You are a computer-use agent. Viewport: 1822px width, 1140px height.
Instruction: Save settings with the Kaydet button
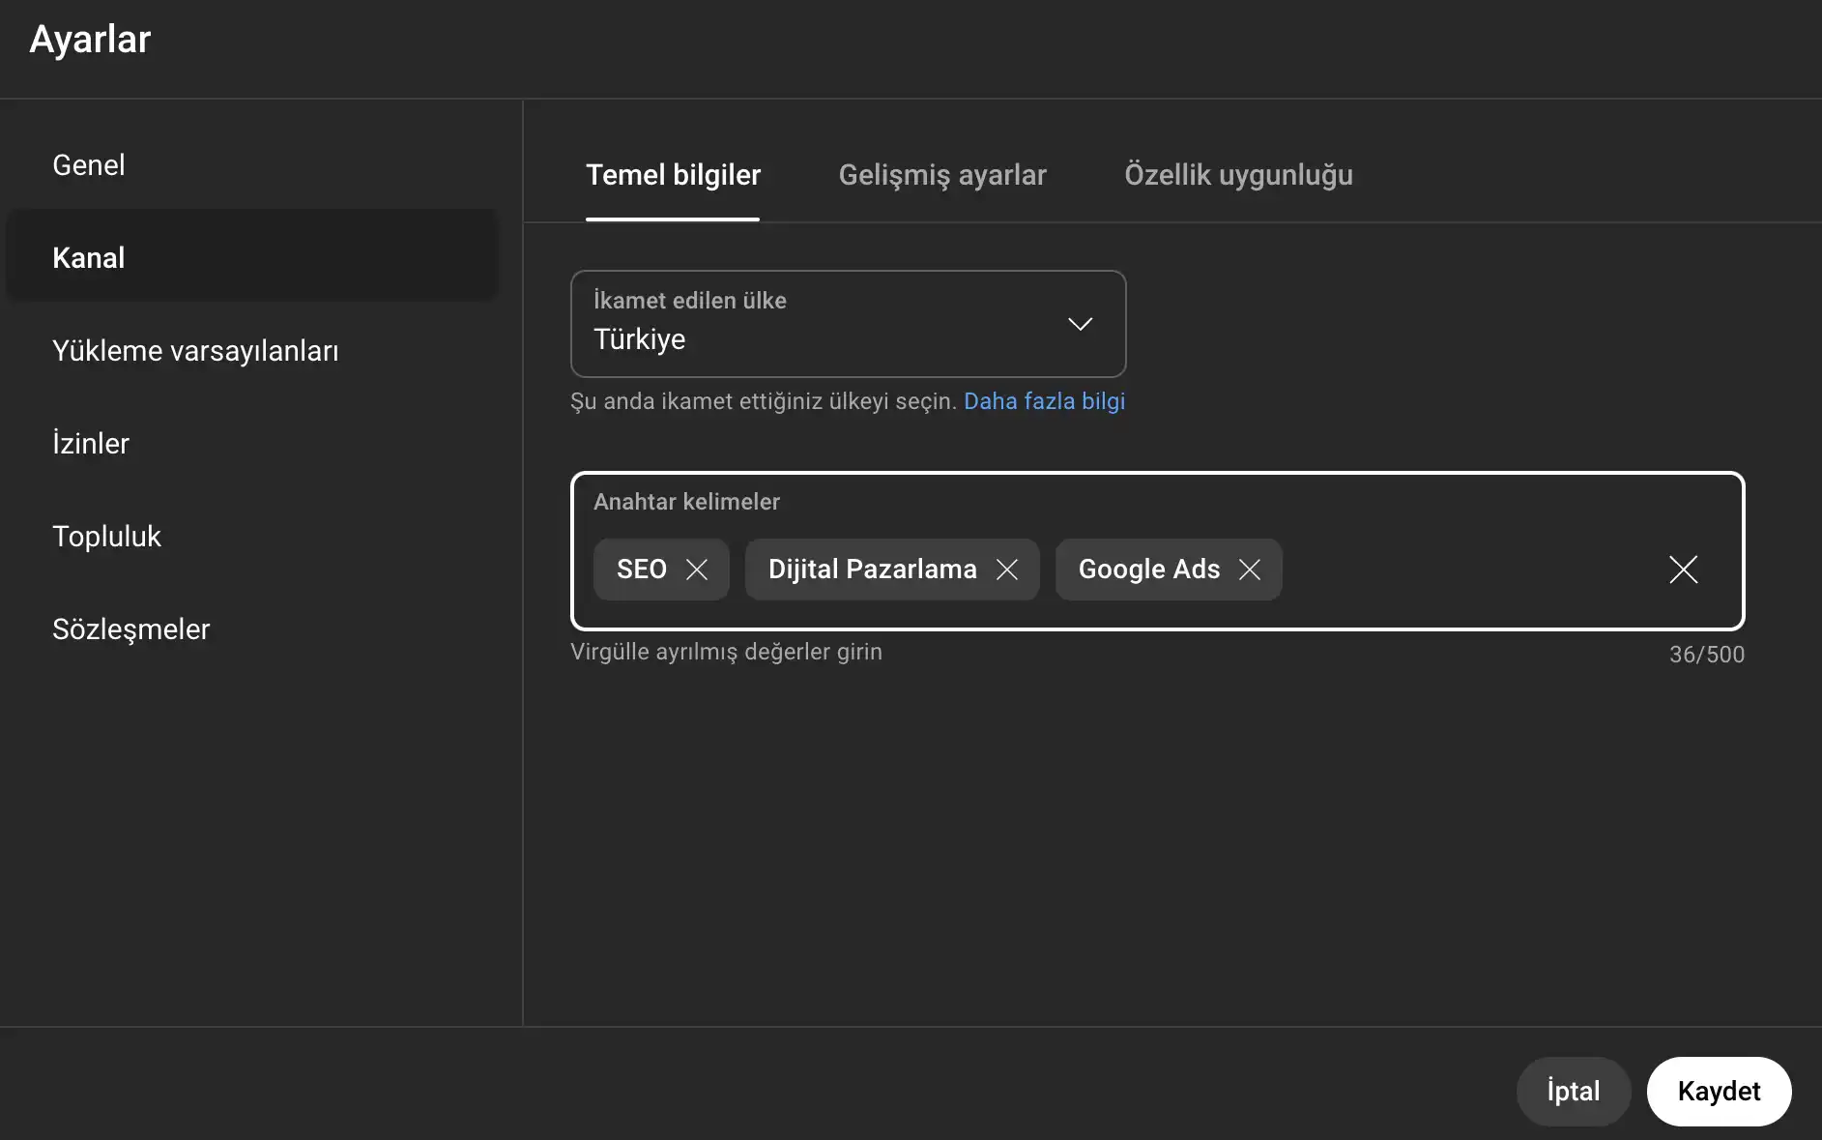point(1719,1091)
